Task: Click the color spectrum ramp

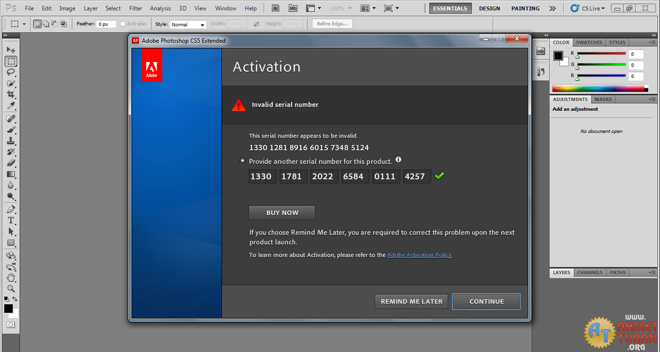Action: point(600,88)
